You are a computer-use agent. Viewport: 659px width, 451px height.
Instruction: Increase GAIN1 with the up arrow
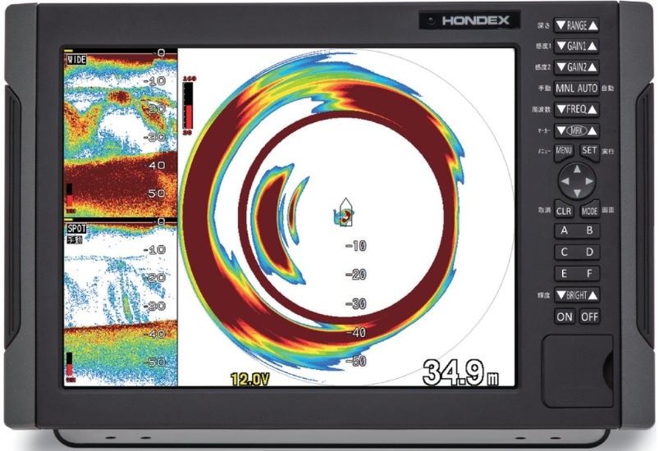(593, 47)
